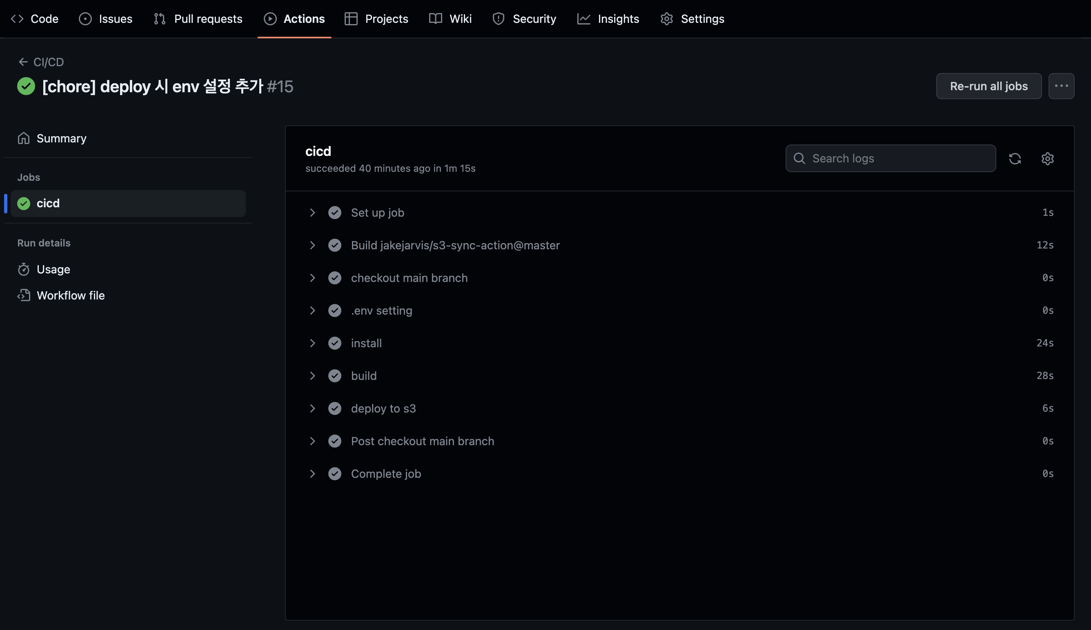Click the magnifier icon in Search logs
This screenshot has width=1091, height=630.
point(799,158)
